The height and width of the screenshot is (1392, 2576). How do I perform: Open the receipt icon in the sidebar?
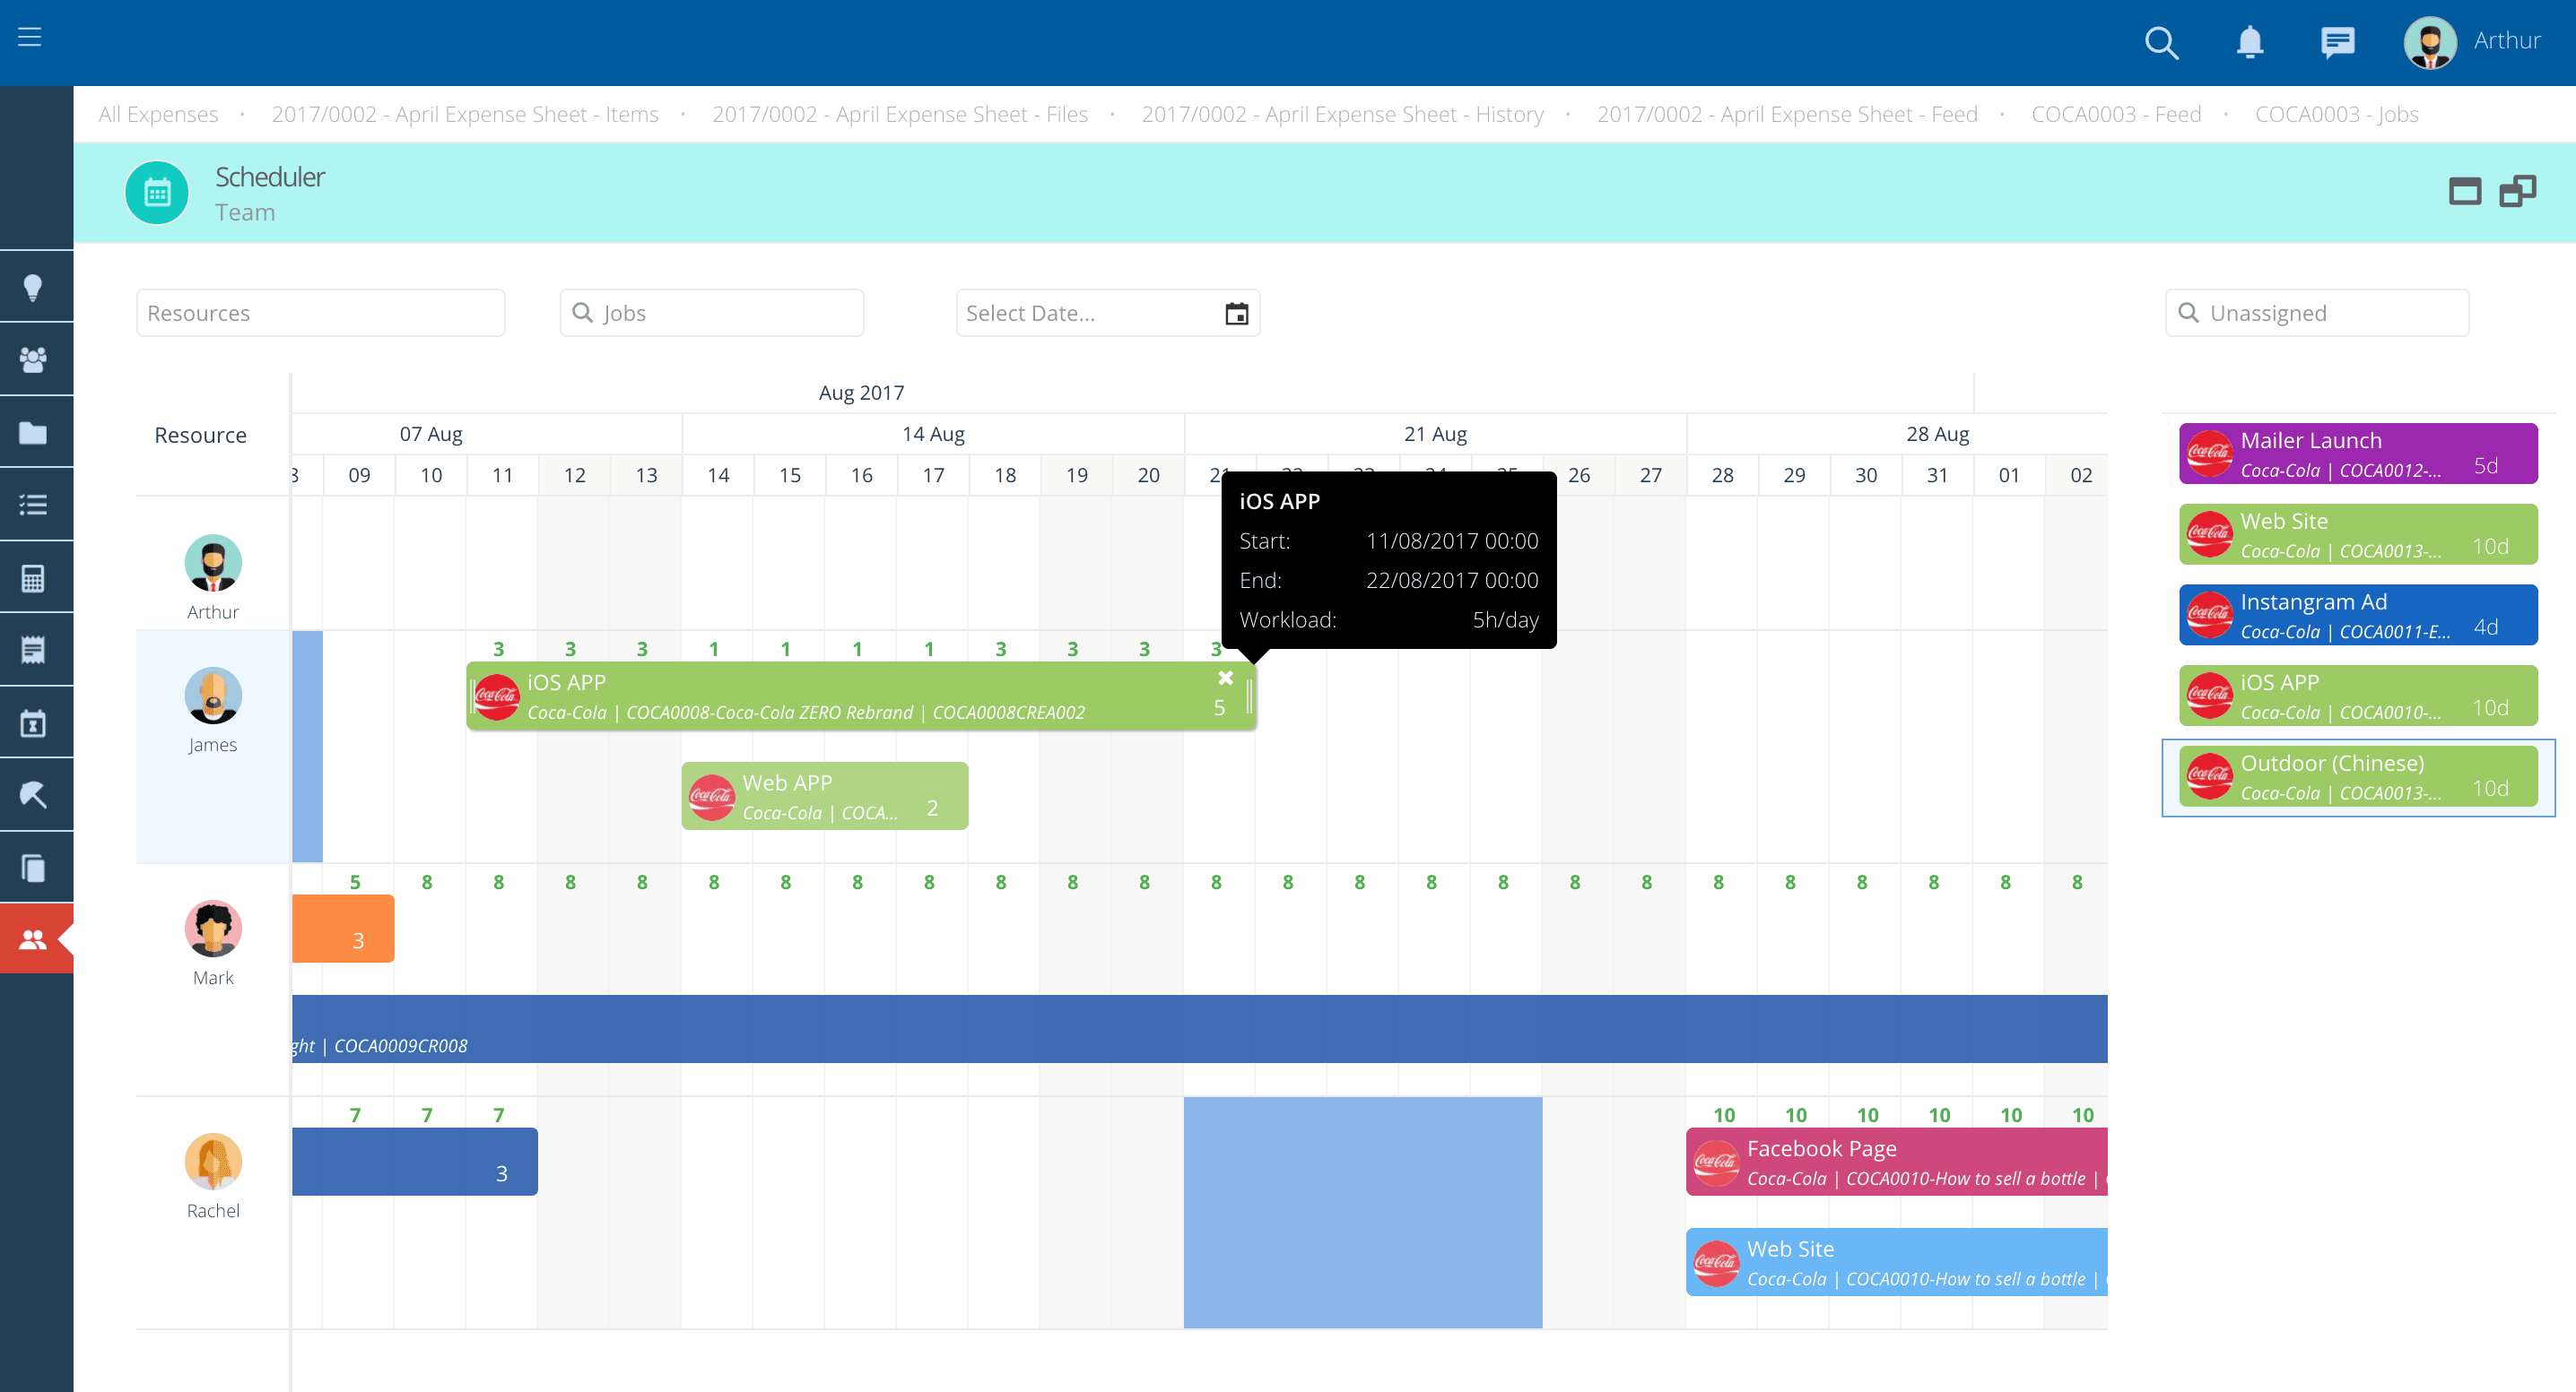pos(33,651)
